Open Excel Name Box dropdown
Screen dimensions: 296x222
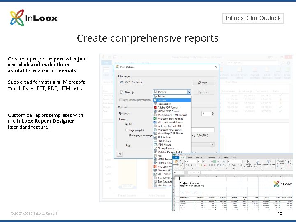[183, 172]
